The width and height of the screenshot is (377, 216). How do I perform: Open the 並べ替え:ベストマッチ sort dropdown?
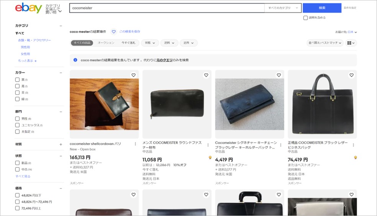[325, 43]
